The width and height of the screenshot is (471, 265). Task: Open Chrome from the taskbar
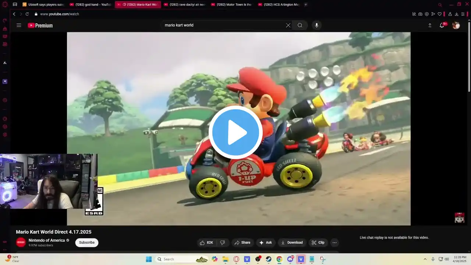pyautogui.click(x=279, y=259)
